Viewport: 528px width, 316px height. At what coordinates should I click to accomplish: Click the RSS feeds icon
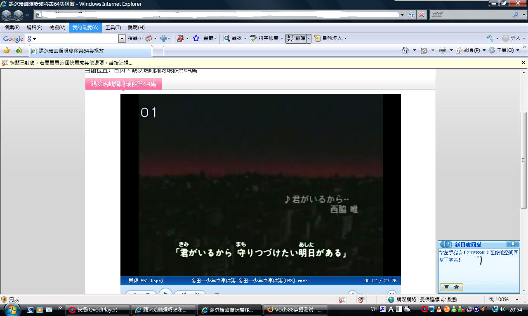tap(424, 50)
